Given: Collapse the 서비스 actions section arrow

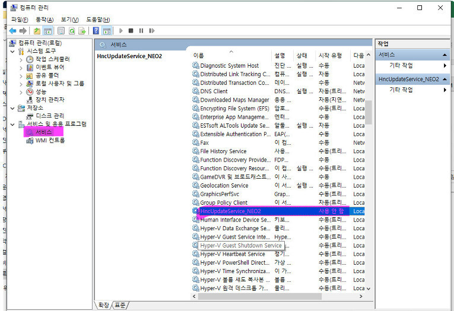Looking at the screenshot, I should 445,55.
